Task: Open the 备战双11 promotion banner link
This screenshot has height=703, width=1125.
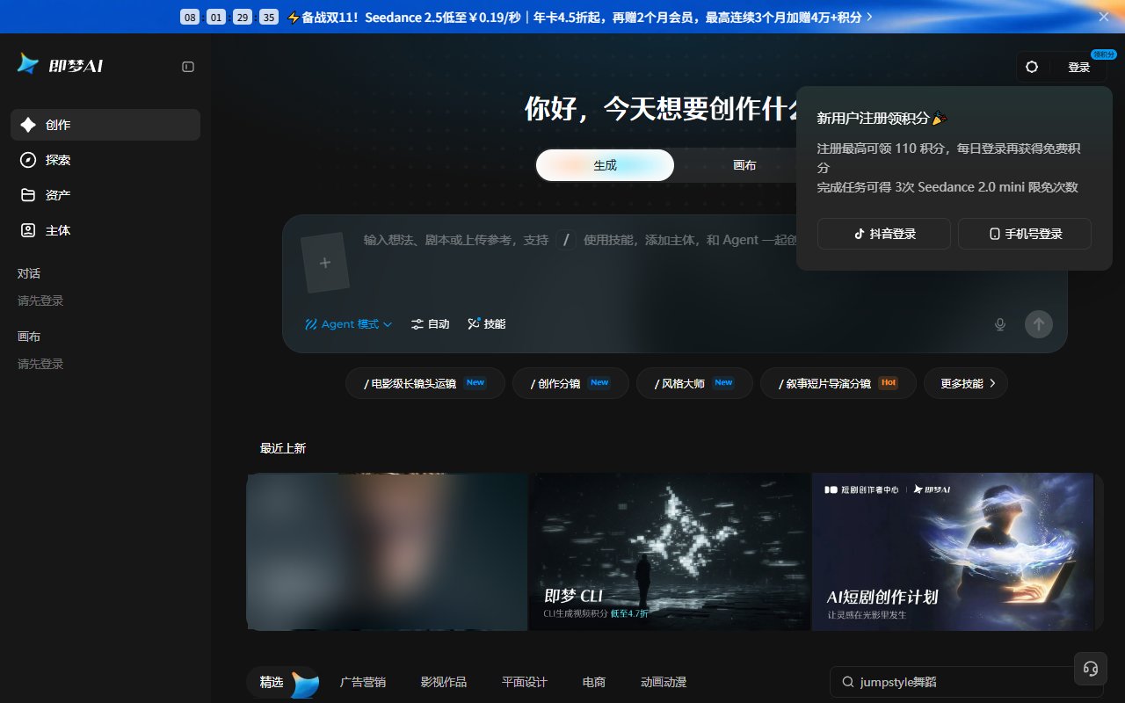Action: point(580,17)
